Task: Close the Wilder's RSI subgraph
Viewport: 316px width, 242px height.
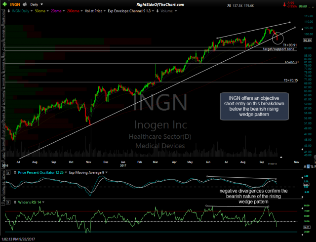Action: point(8,202)
